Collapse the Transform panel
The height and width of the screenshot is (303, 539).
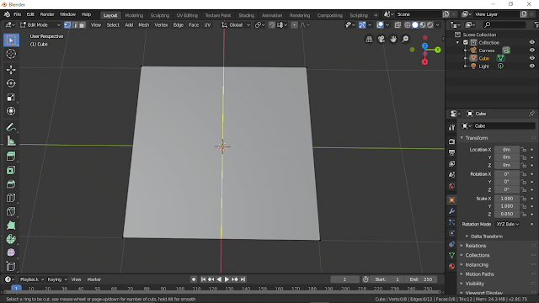[477, 138]
